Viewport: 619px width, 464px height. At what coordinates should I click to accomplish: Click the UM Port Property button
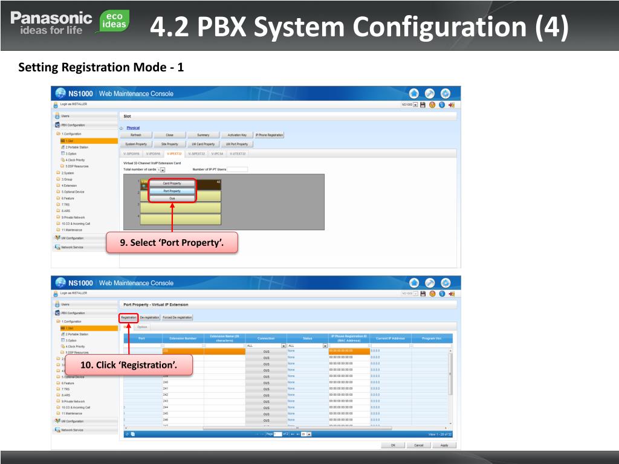click(237, 144)
